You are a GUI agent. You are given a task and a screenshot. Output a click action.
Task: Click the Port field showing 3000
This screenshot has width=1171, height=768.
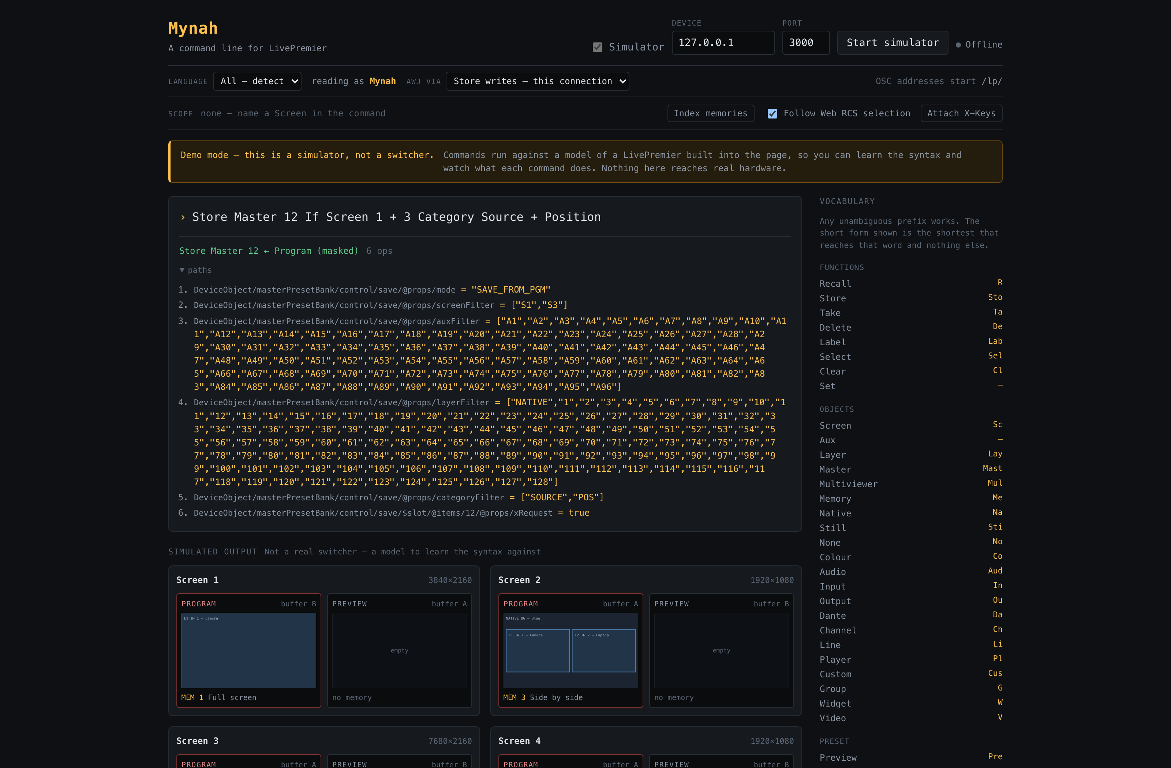click(805, 43)
